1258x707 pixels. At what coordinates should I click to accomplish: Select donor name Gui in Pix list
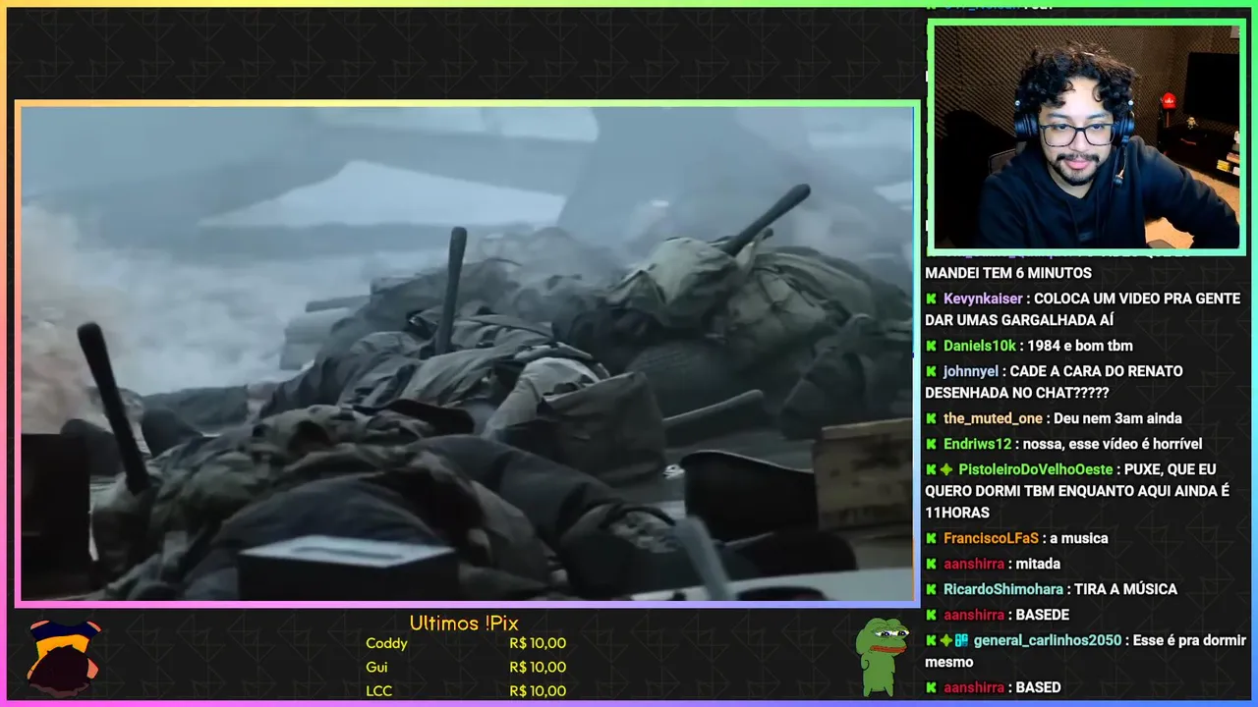tap(376, 667)
